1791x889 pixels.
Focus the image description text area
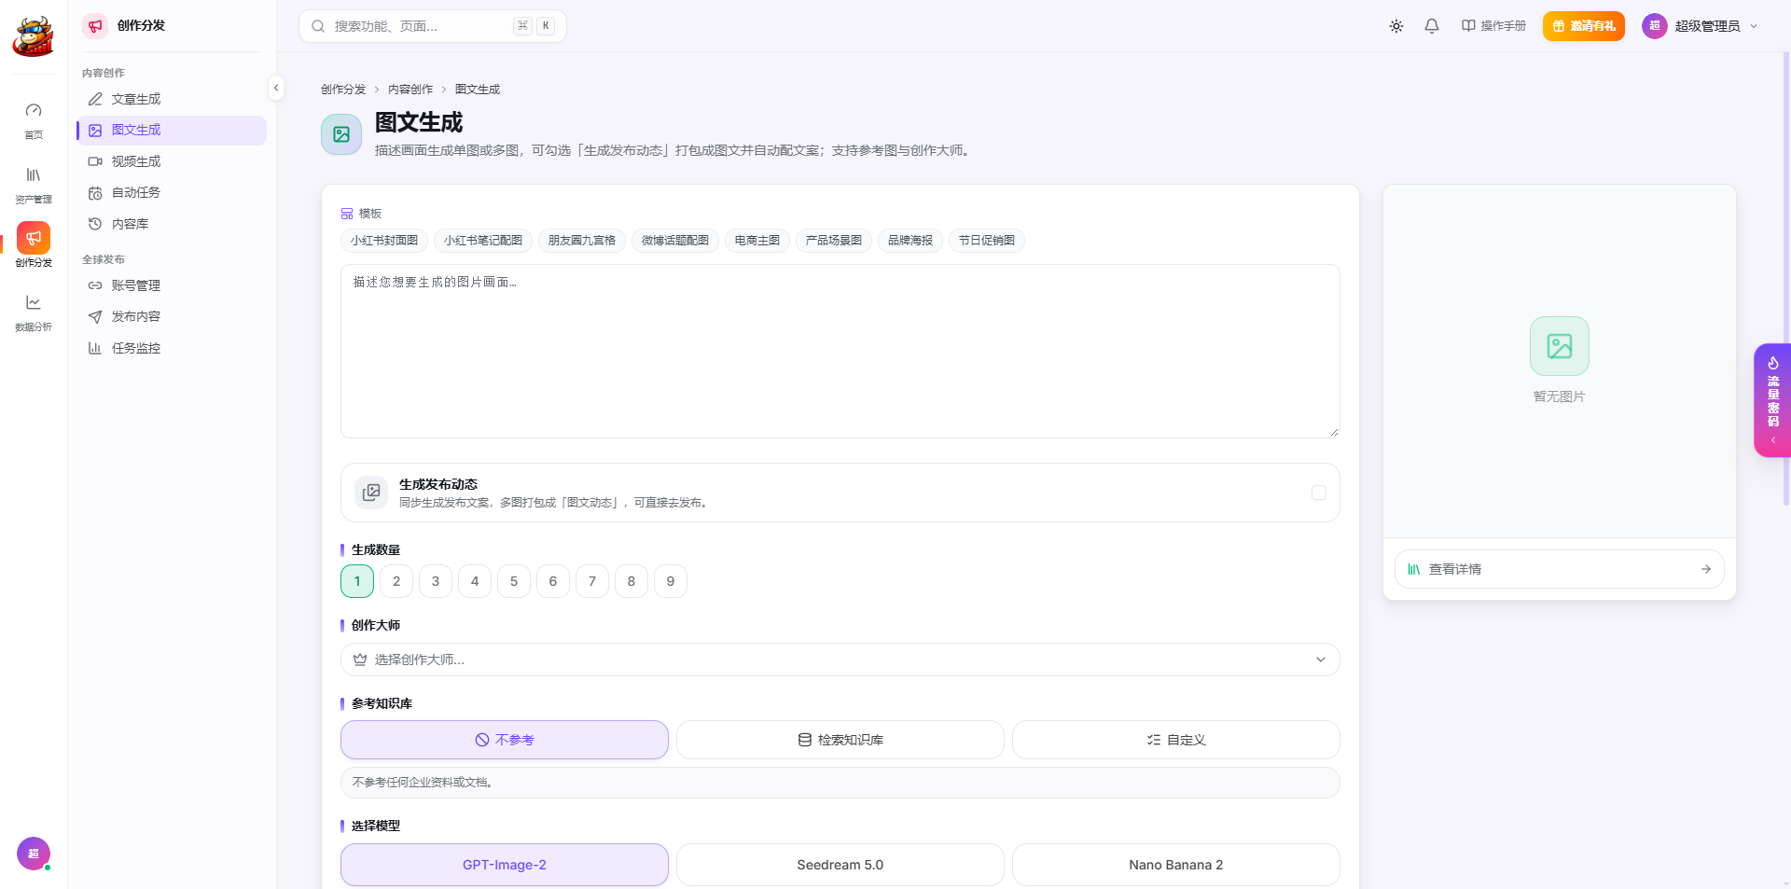(840, 351)
